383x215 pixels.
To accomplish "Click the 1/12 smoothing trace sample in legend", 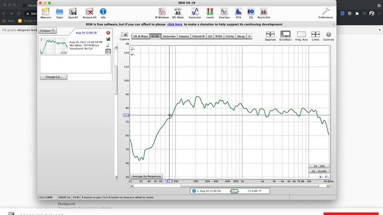I will pos(234,191).
